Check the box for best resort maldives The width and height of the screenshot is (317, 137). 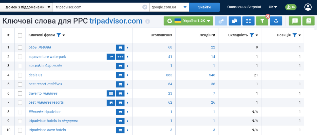[20, 84]
